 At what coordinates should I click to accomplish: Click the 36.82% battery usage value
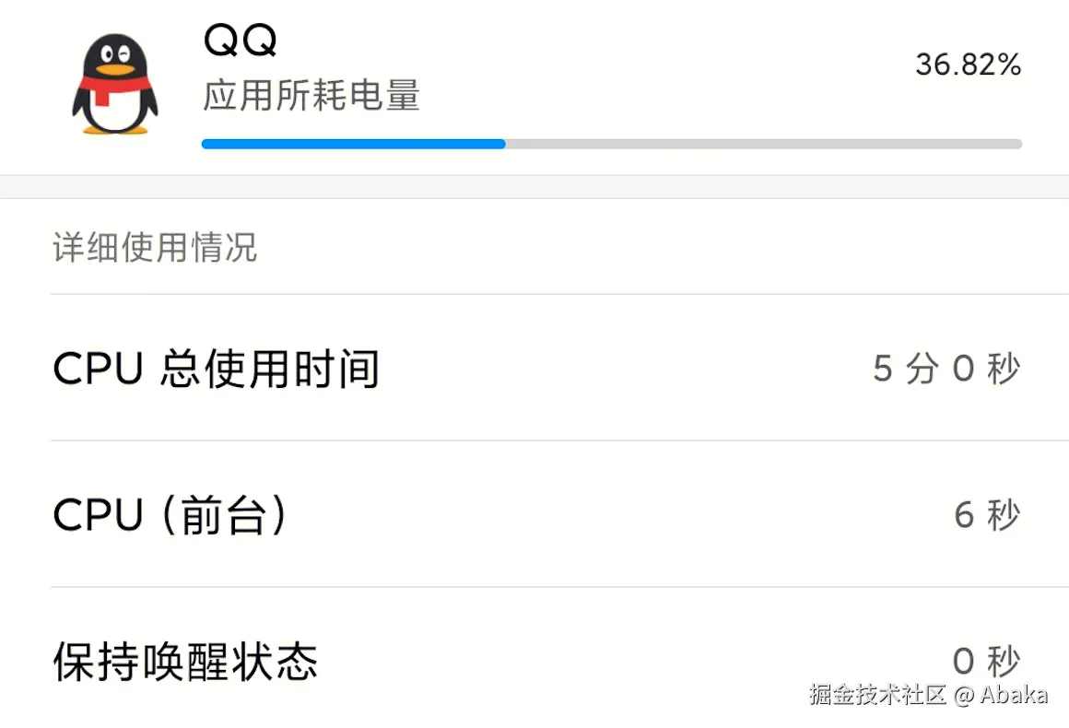968,65
